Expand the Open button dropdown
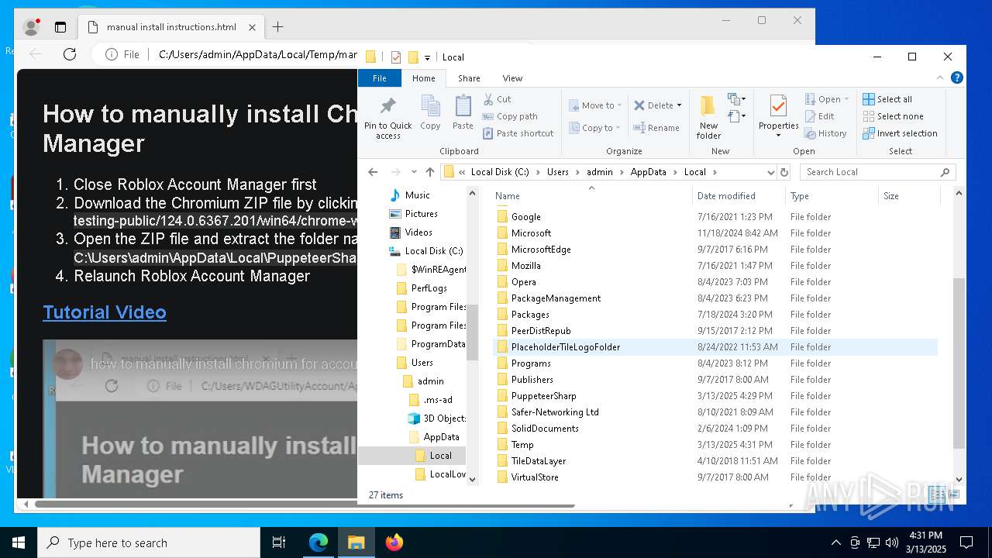The width and height of the screenshot is (992, 558). tap(846, 100)
